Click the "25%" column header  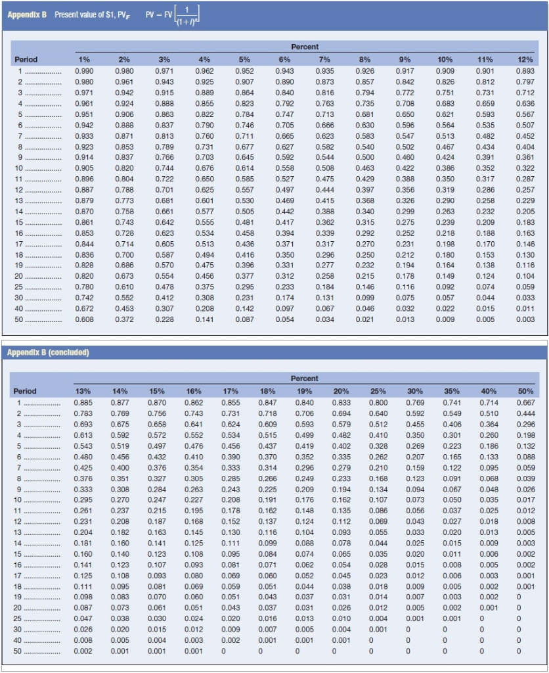(x=378, y=392)
